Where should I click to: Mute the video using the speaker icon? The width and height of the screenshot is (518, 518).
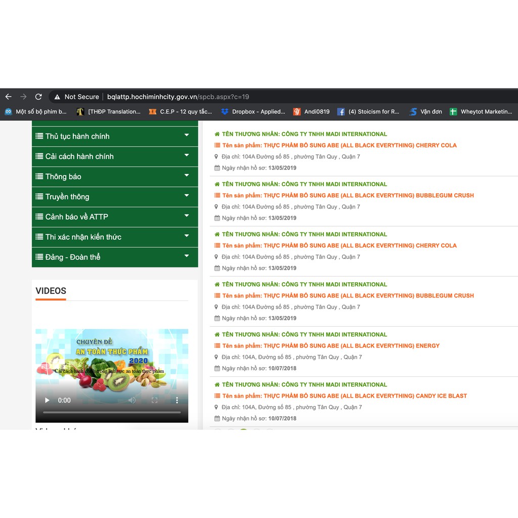point(132,401)
